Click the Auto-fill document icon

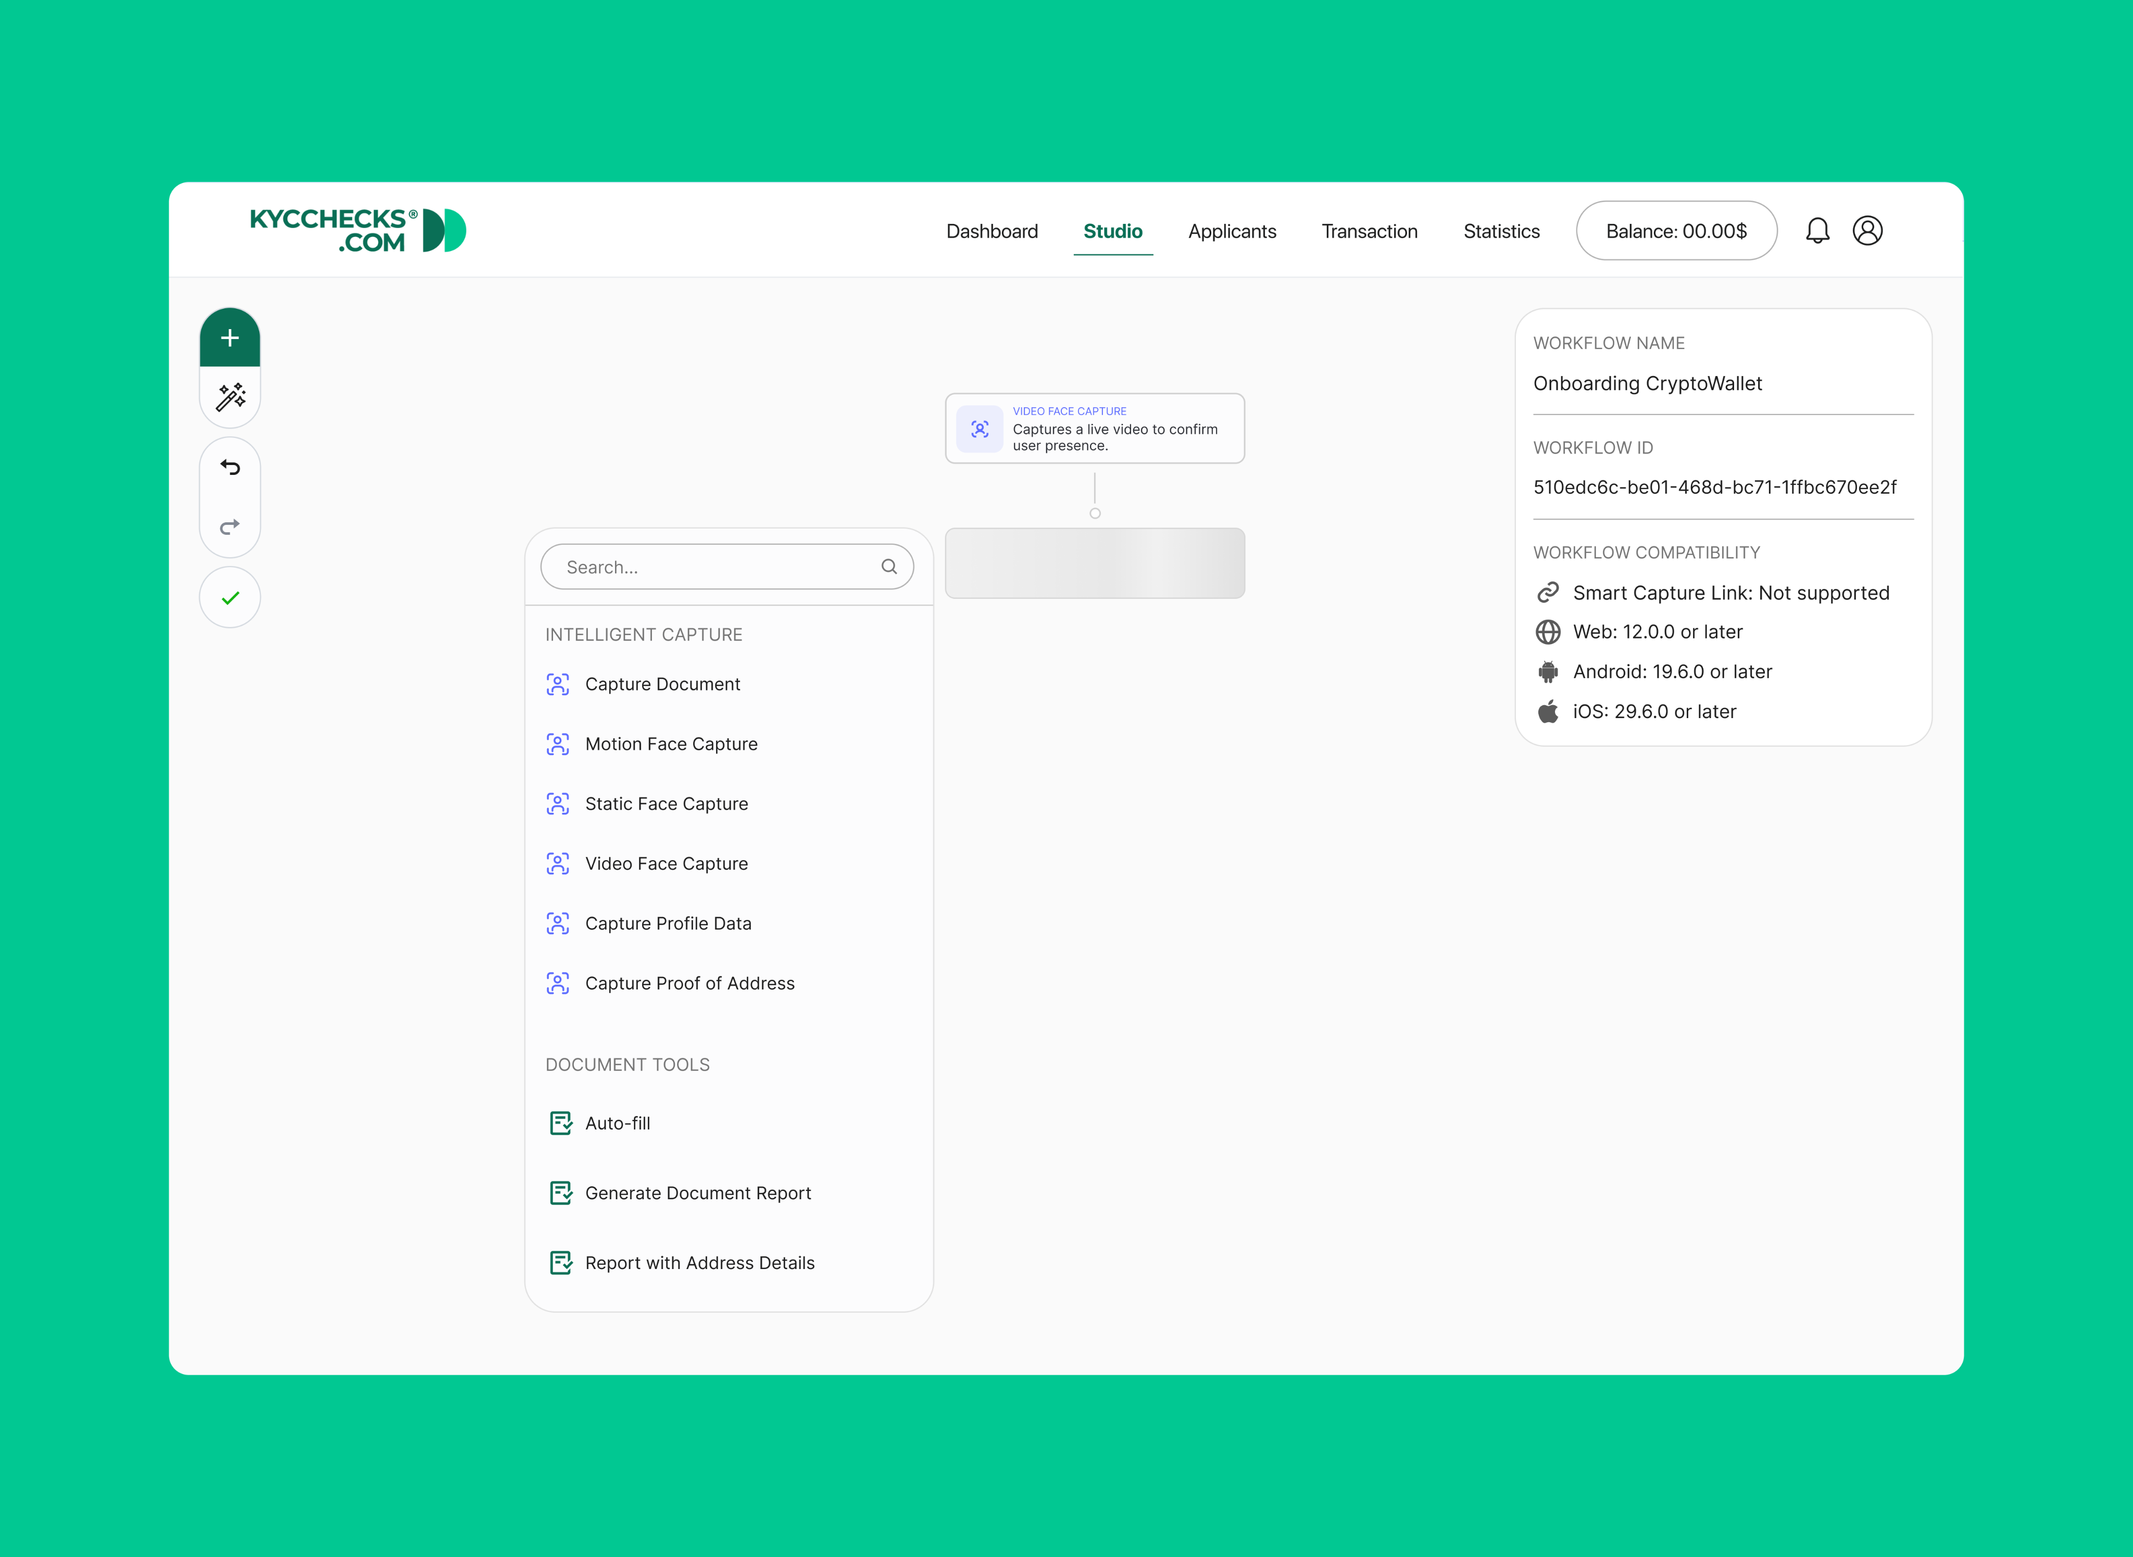click(561, 1123)
